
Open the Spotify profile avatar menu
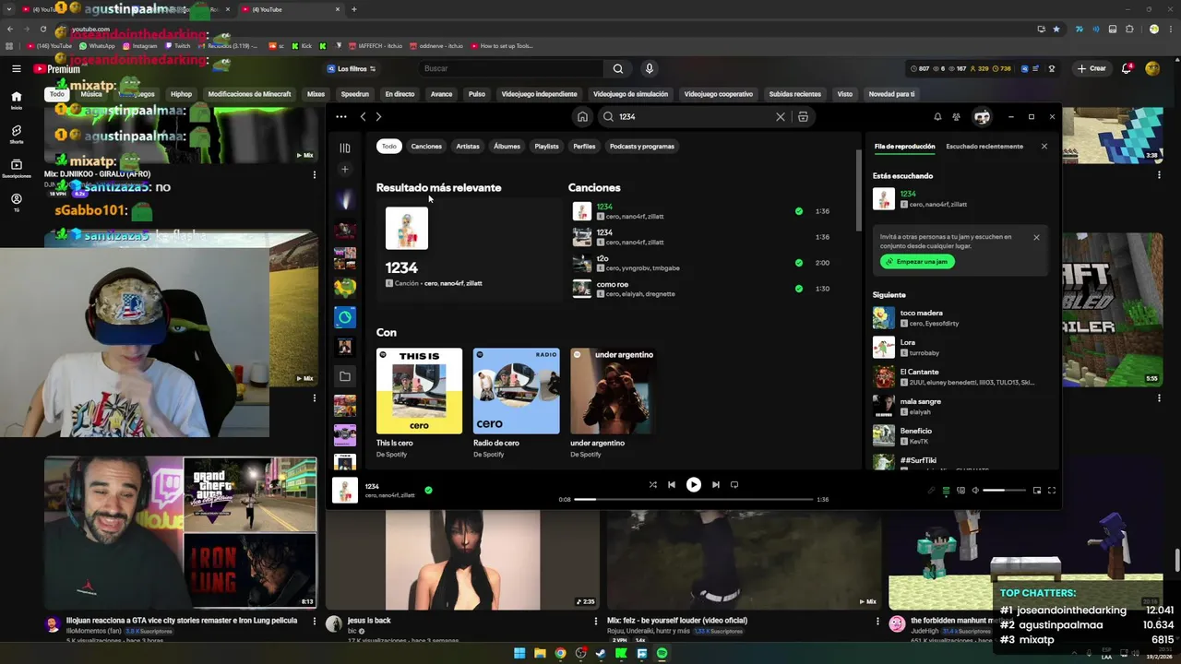point(982,117)
